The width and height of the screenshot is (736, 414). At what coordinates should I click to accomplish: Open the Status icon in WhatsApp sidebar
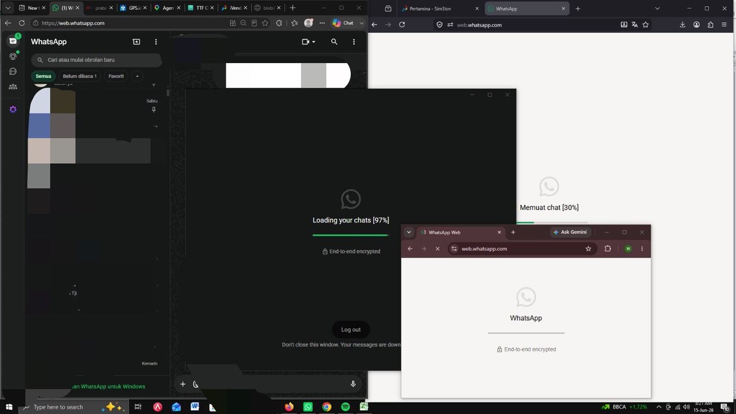tap(13, 56)
